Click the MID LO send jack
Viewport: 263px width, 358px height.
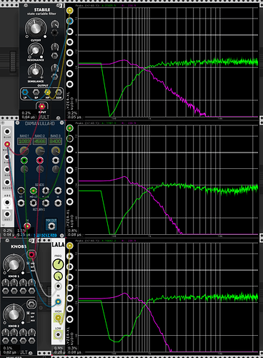(x=34, y=190)
